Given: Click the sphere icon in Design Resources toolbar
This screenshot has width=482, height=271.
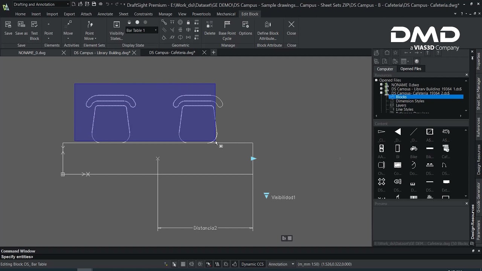Looking at the screenshot, I should [416, 61].
